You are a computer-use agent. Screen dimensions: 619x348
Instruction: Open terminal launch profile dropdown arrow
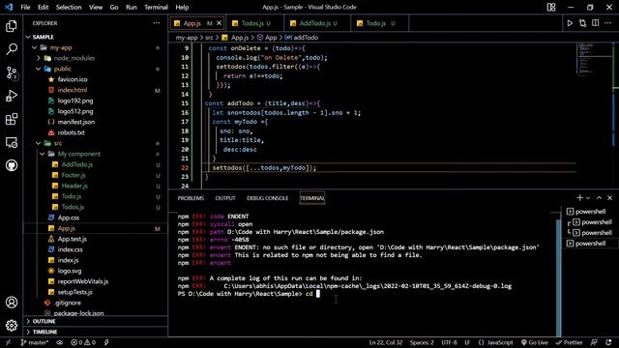tap(588, 197)
